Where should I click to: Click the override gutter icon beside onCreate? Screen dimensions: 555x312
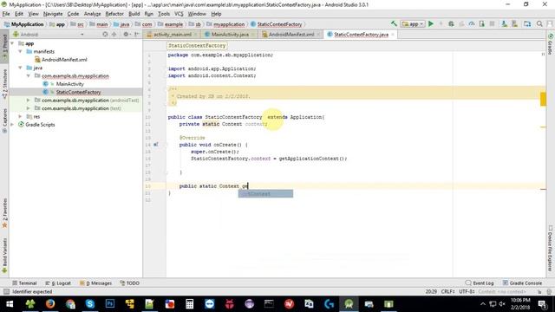tap(156, 145)
